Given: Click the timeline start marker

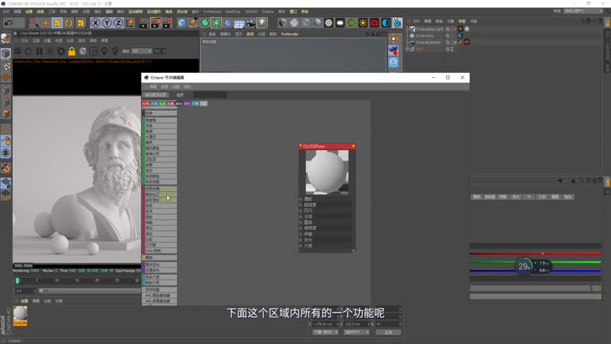Looking at the screenshot, I should pos(17,280).
